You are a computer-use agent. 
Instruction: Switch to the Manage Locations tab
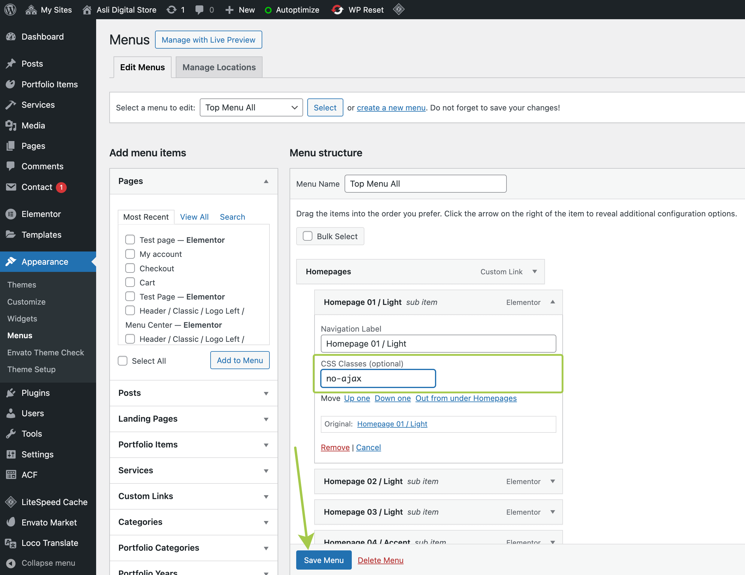(x=219, y=67)
